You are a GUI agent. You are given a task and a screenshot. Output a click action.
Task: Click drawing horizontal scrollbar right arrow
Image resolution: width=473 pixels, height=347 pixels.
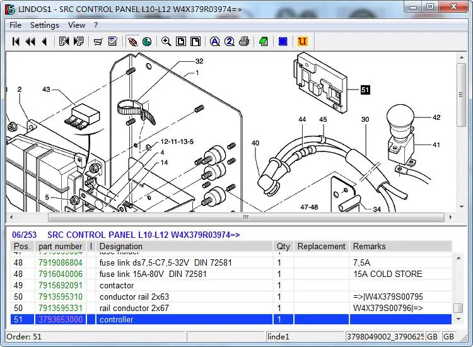tap(451, 217)
